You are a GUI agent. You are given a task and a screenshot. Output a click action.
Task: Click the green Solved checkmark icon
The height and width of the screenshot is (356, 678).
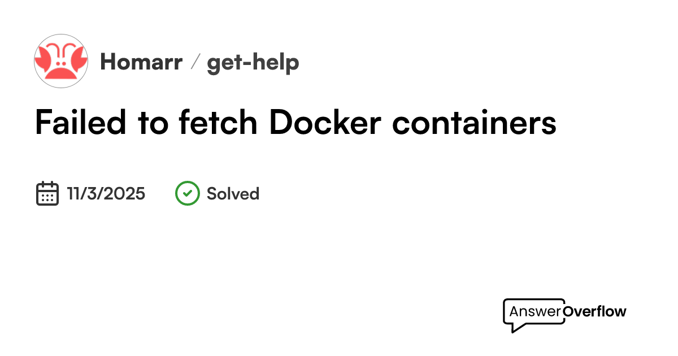pos(187,193)
